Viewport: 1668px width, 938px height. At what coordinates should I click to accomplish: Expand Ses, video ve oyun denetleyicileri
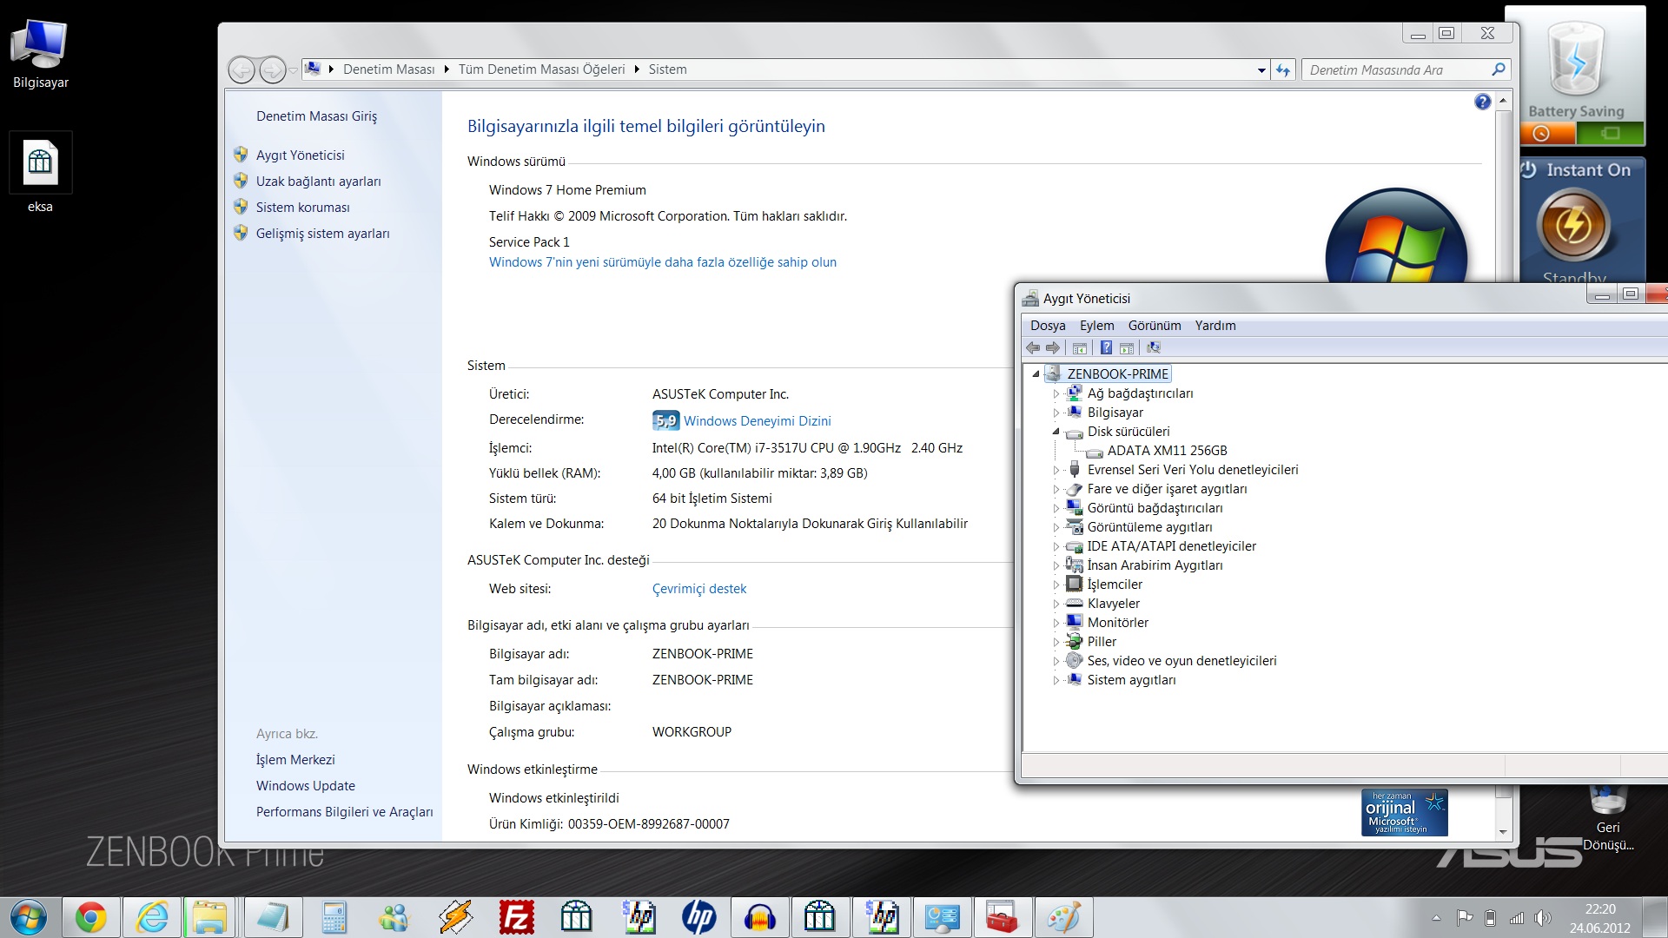(x=1056, y=661)
